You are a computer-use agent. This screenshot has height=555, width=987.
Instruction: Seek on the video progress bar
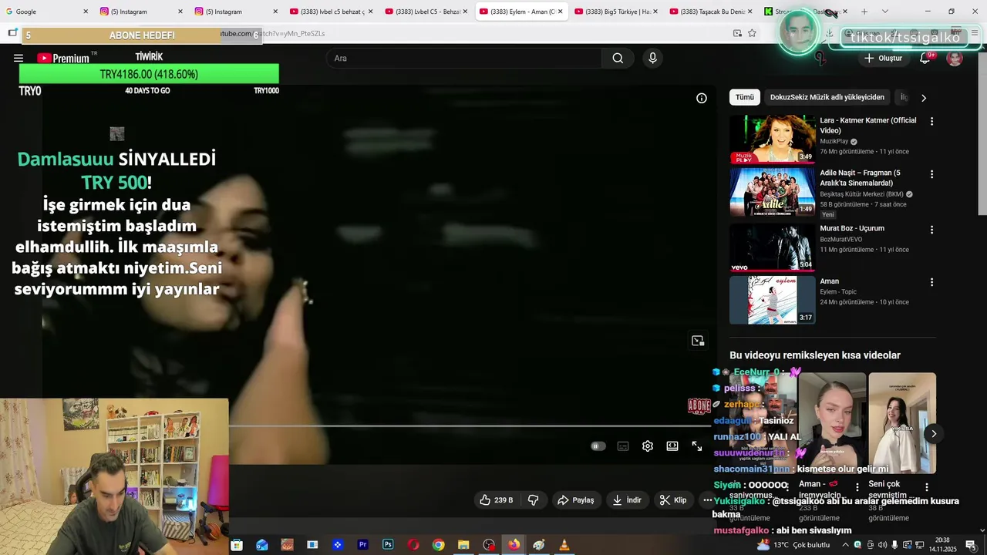pos(469,425)
